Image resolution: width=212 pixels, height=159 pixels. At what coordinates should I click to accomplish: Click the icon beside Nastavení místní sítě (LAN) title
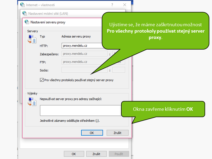click(25, 13)
